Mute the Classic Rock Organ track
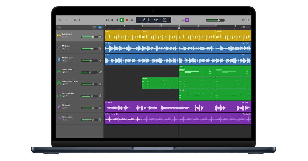The image size is (308, 161). pos(64,84)
